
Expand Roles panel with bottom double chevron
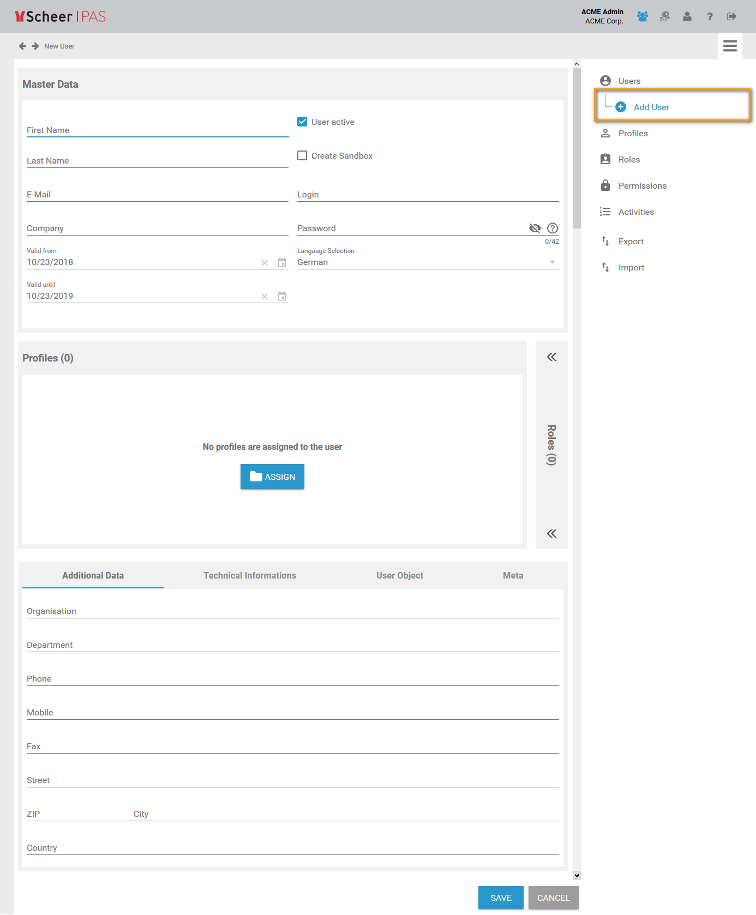[x=551, y=534]
